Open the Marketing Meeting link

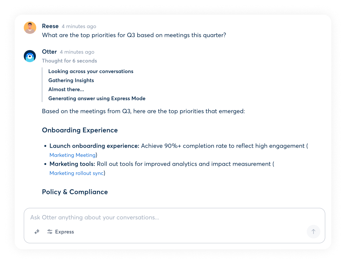[72, 155]
